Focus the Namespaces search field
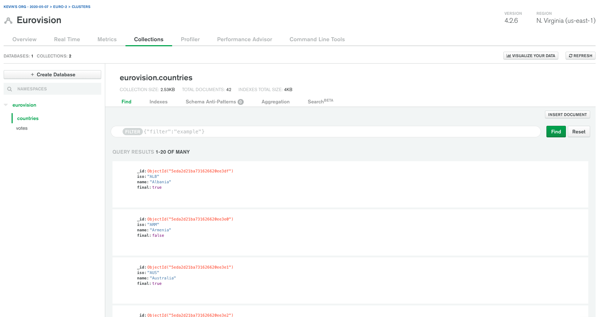Image resolution: width=601 pixels, height=317 pixels. (x=52, y=89)
